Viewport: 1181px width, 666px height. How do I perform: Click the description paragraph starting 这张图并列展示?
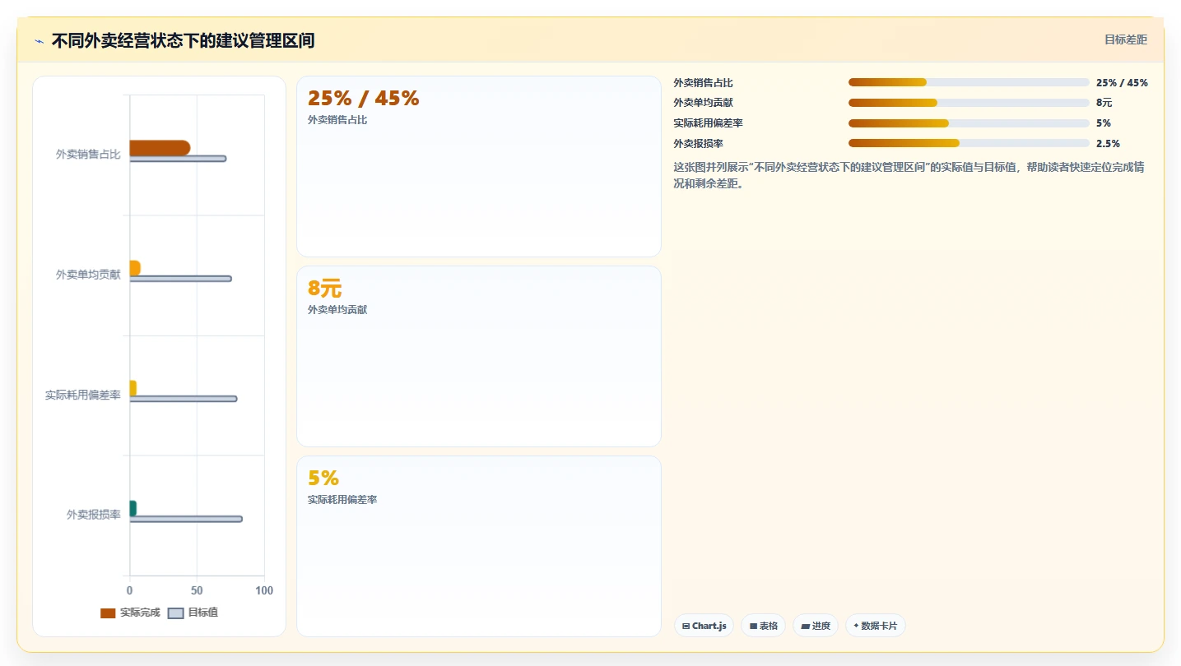(909, 175)
